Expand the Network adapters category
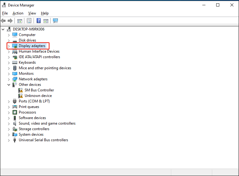This screenshot has height=176, width=239. 9,79
